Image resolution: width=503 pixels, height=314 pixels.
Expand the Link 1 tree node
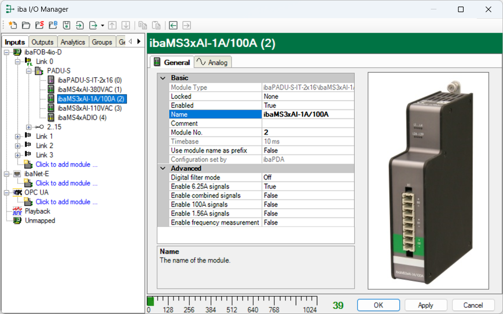[18, 136]
